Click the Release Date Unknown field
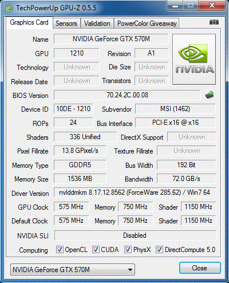Image resolution: width=229 pixels, height=283 pixels. click(x=77, y=81)
